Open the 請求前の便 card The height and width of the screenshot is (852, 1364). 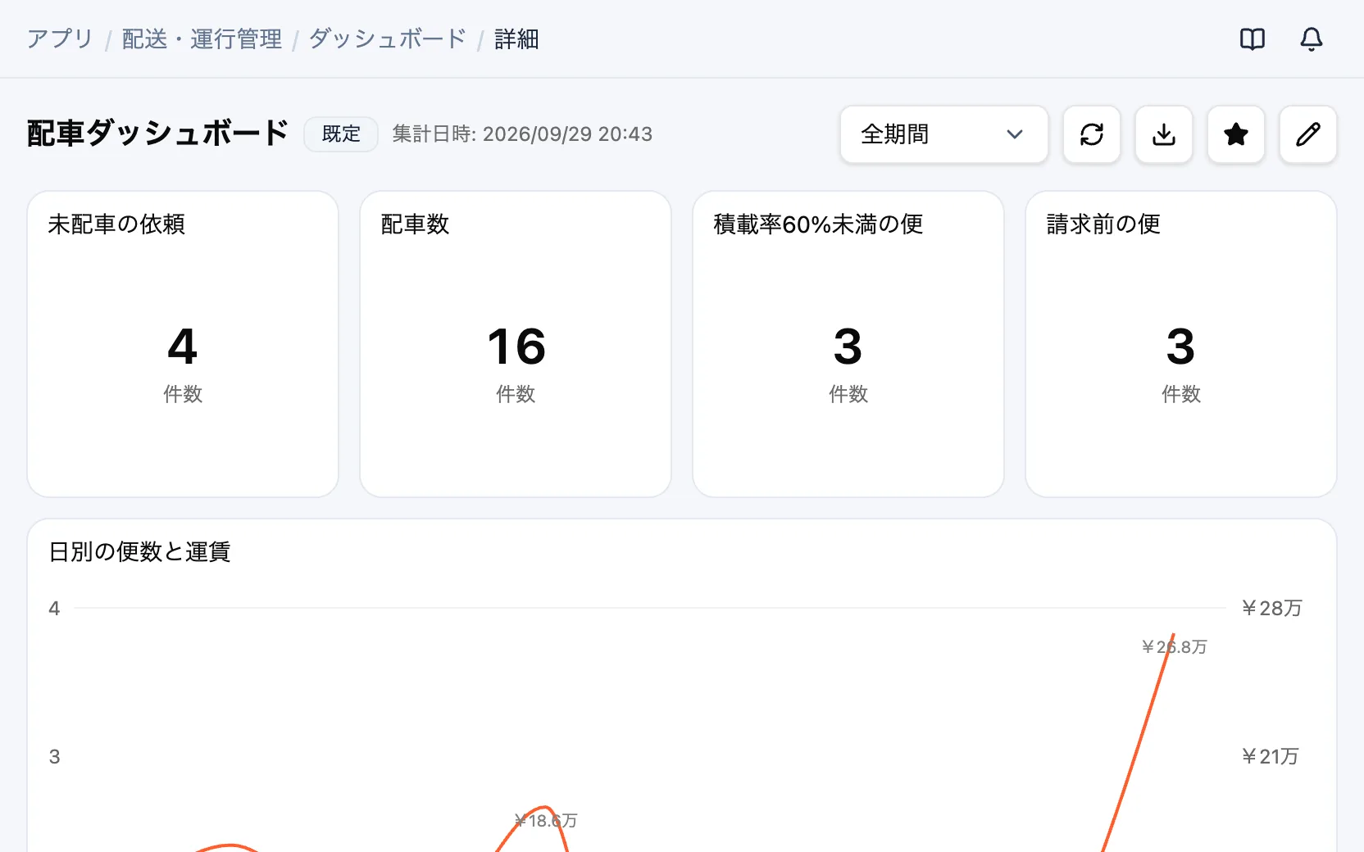[x=1181, y=344]
